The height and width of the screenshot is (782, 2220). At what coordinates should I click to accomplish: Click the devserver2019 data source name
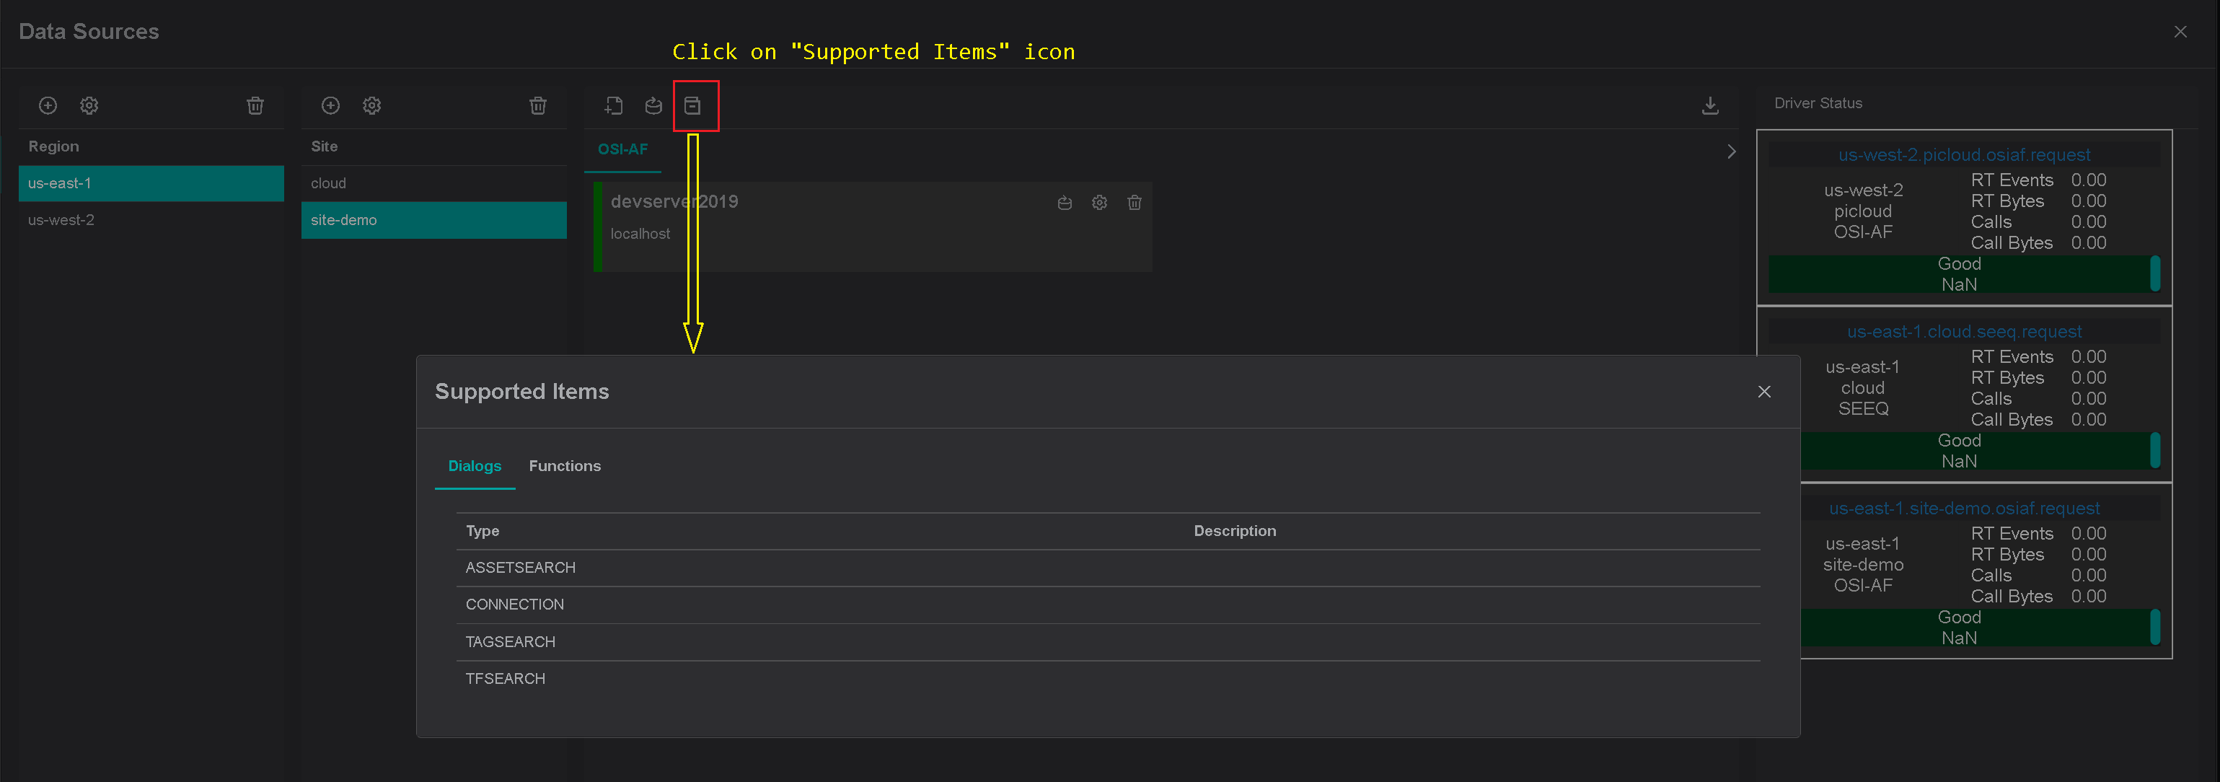675,202
